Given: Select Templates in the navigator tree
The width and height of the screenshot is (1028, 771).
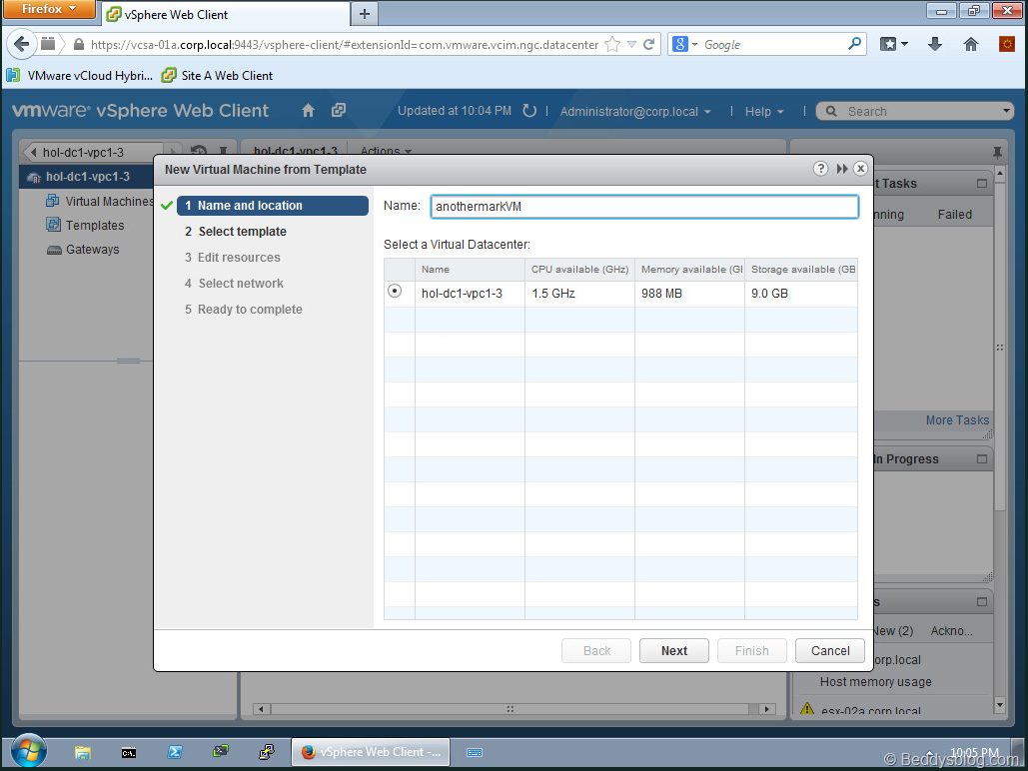Looking at the screenshot, I should click(85, 225).
